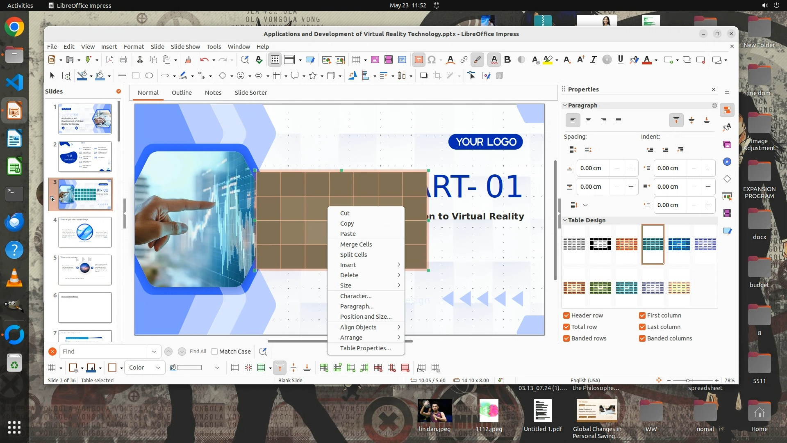The width and height of the screenshot is (787, 443).
Task: Click the Print icon in the toolbar
Action: pyautogui.click(x=123, y=60)
